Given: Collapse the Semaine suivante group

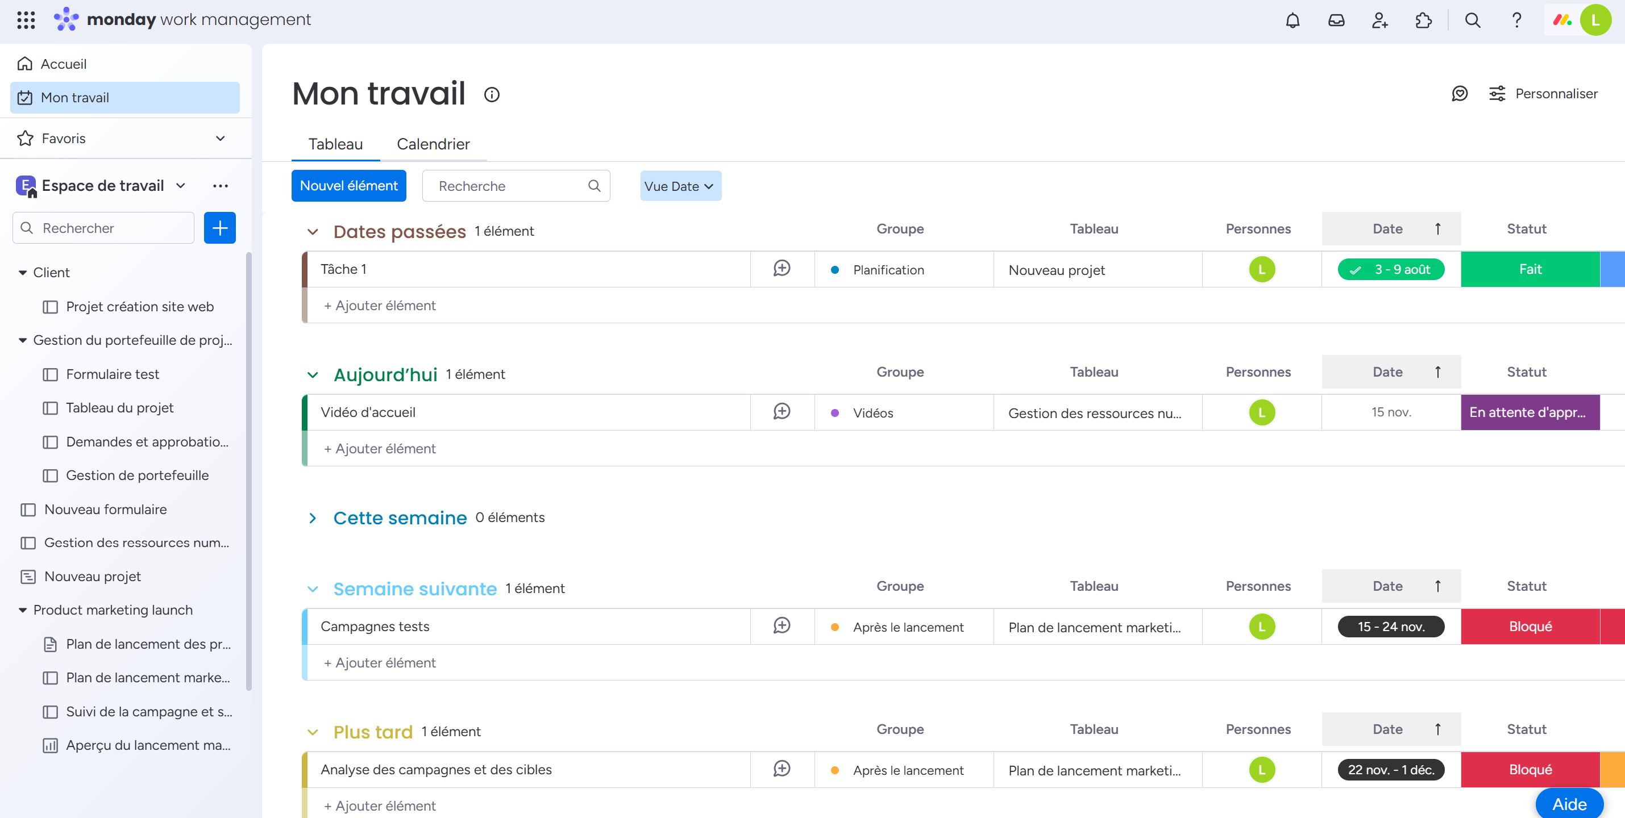Looking at the screenshot, I should (x=312, y=589).
